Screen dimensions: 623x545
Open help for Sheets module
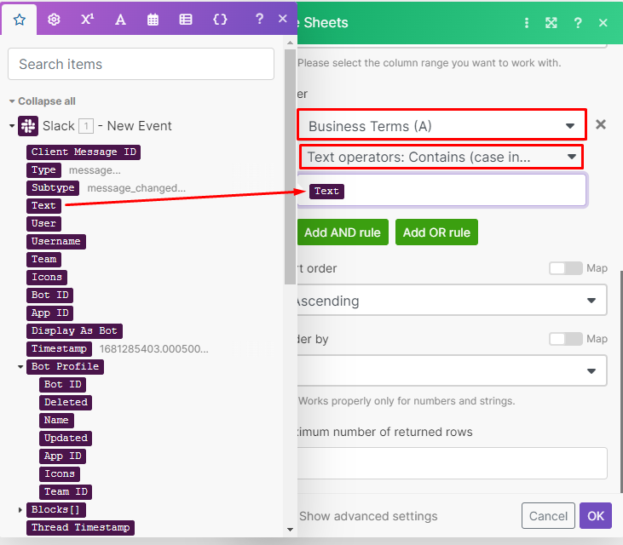pyautogui.click(x=578, y=23)
